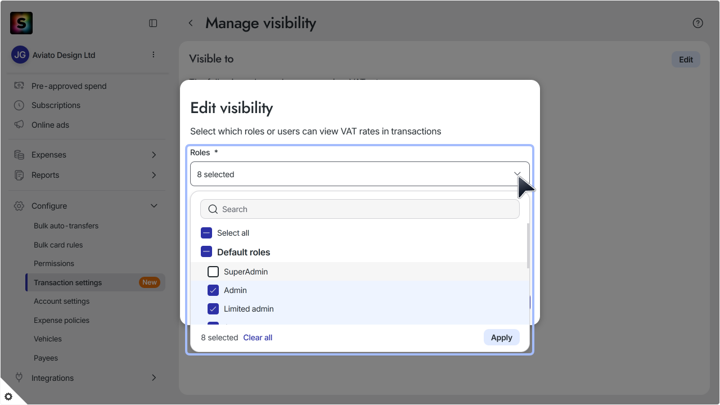Screen dimensions: 720x405
Task: Click the Integrations plug icon
Action: [19, 377]
